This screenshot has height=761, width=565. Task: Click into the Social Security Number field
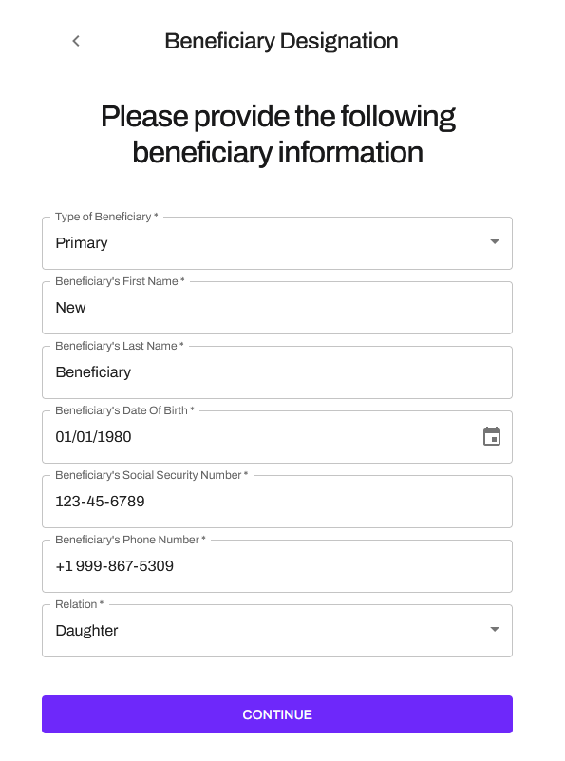[x=277, y=502]
